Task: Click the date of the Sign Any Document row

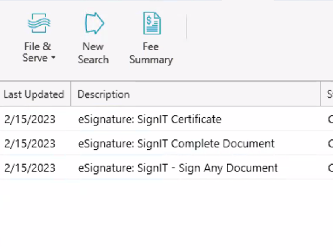Action: pos(29,168)
